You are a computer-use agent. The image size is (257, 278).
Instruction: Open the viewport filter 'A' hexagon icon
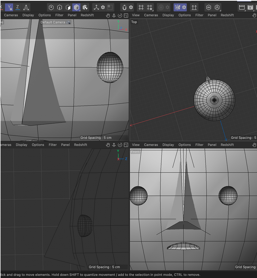tap(217, 7)
